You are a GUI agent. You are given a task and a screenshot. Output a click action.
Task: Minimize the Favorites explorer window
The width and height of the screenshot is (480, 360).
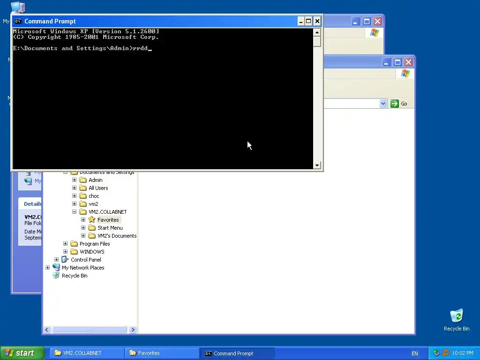point(386,62)
